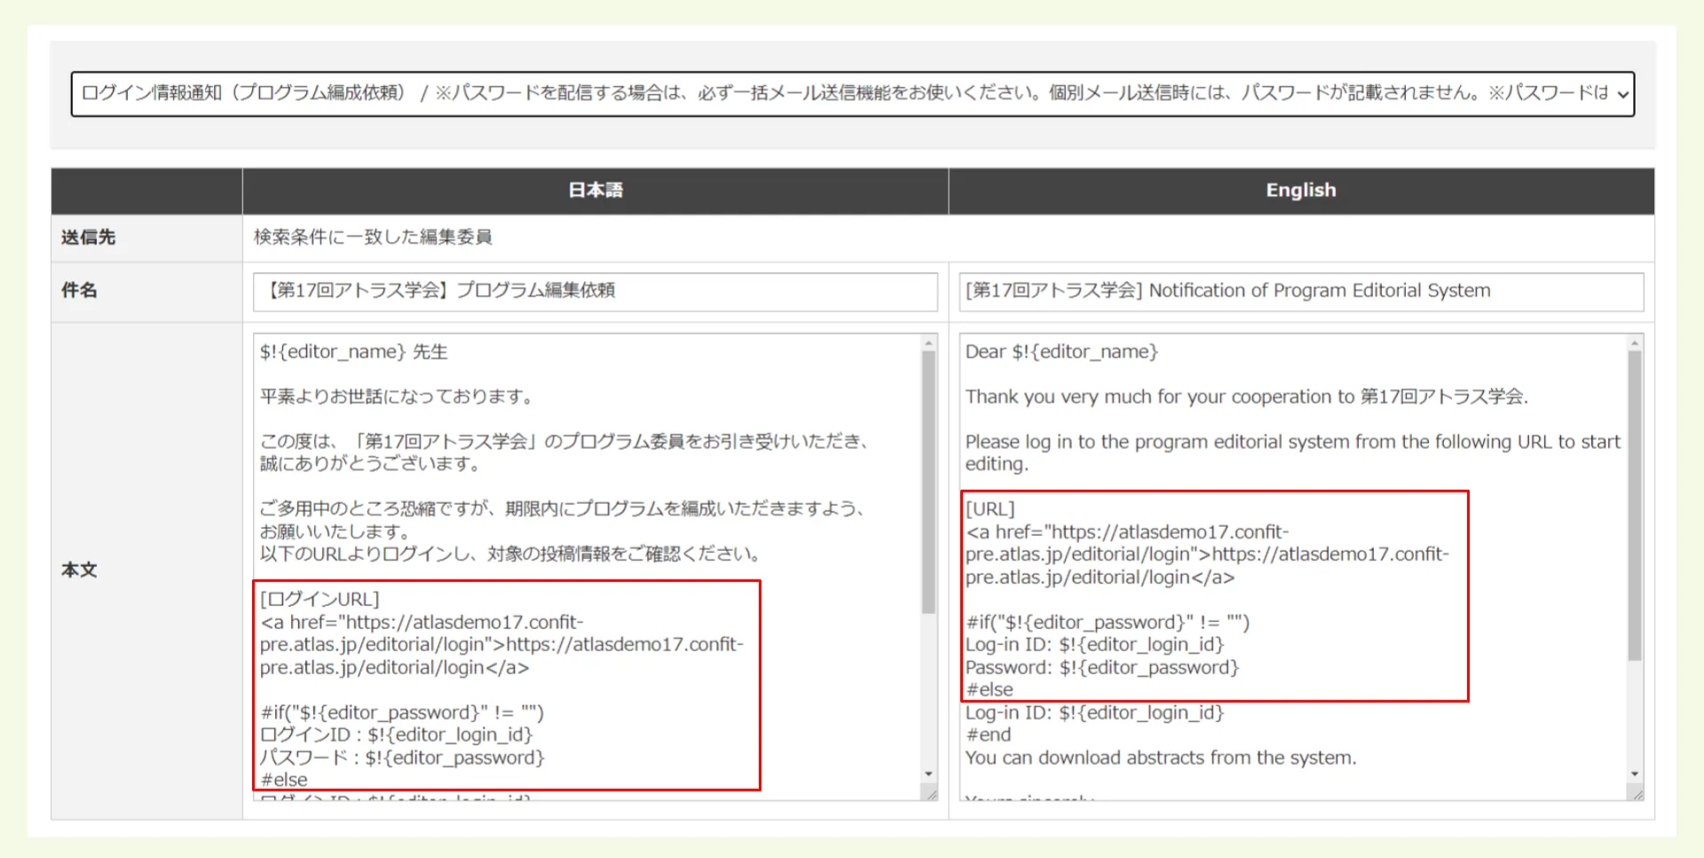The height and width of the screenshot is (858, 1704).
Task: Click the down arrow on Japanese body scrollbar
Action: (928, 774)
